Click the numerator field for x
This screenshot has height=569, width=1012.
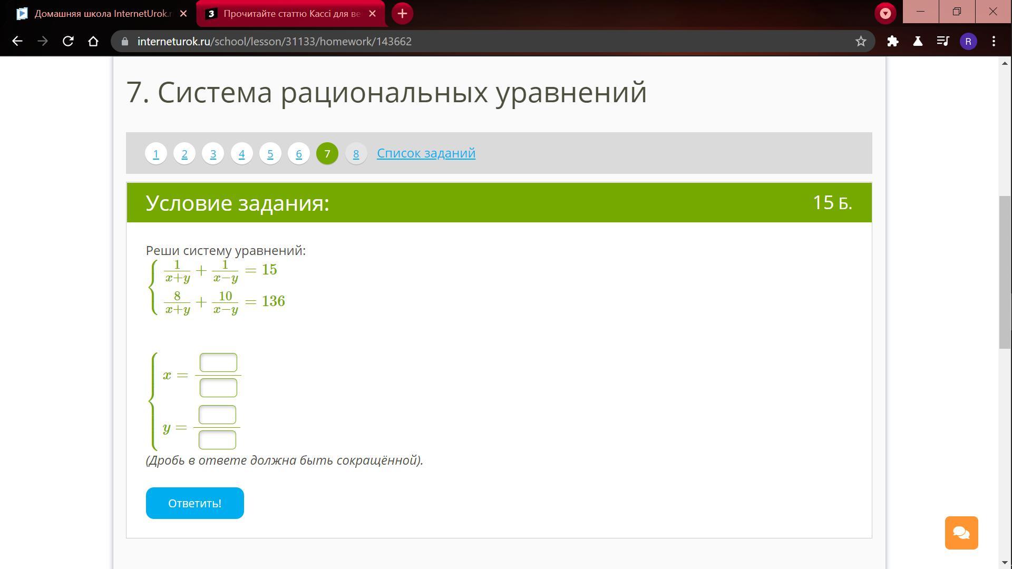[218, 362]
